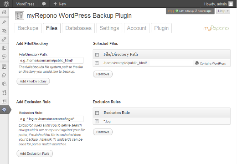Open the Dashboard home icon in sidebar
The width and height of the screenshot is (237, 164).
[4, 12]
